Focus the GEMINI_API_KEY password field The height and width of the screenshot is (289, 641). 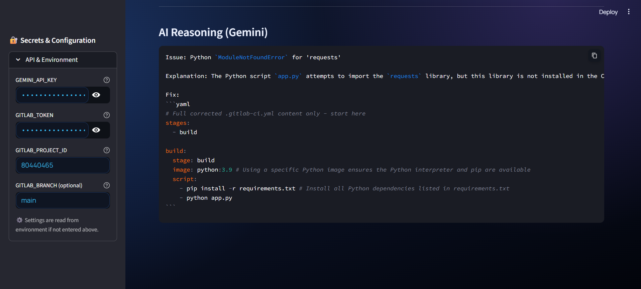click(x=52, y=95)
